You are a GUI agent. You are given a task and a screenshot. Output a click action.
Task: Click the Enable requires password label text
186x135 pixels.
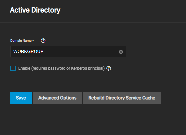[61, 68]
